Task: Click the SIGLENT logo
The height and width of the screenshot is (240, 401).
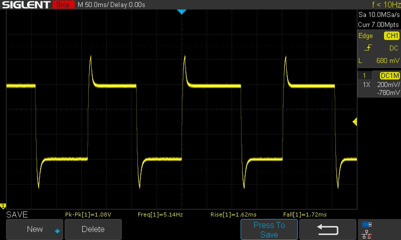Action: [x=26, y=4]
